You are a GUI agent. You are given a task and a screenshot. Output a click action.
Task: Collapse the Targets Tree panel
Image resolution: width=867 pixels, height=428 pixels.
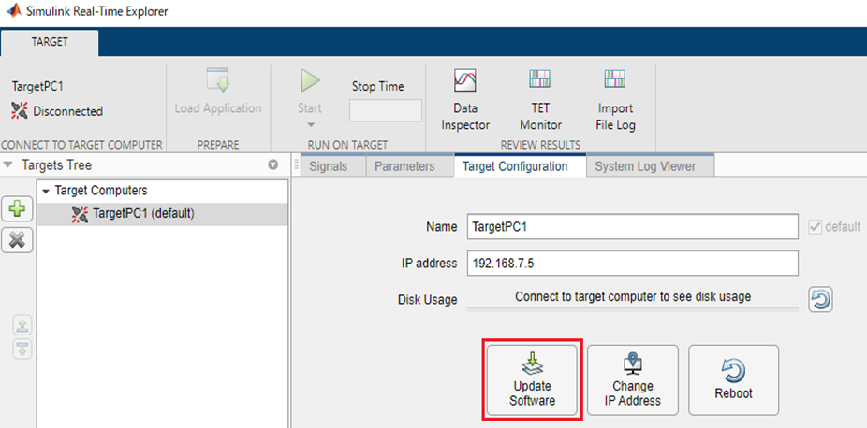tap(9, 165)
